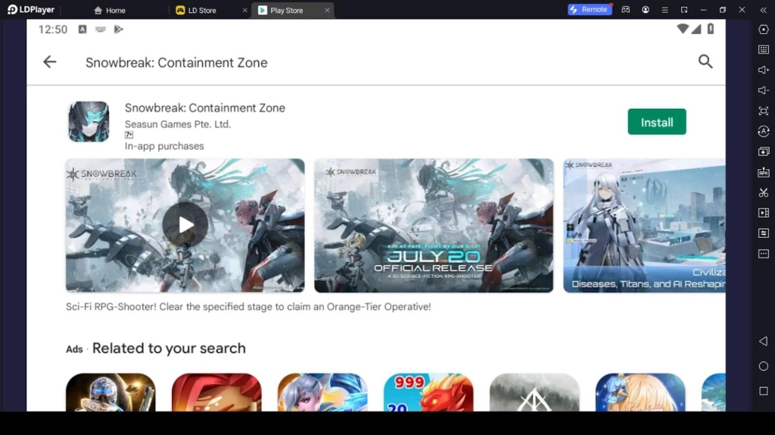This screenshot has height=435, width=775.
Task: Click the LDPlayer logo
Action: 30,9
